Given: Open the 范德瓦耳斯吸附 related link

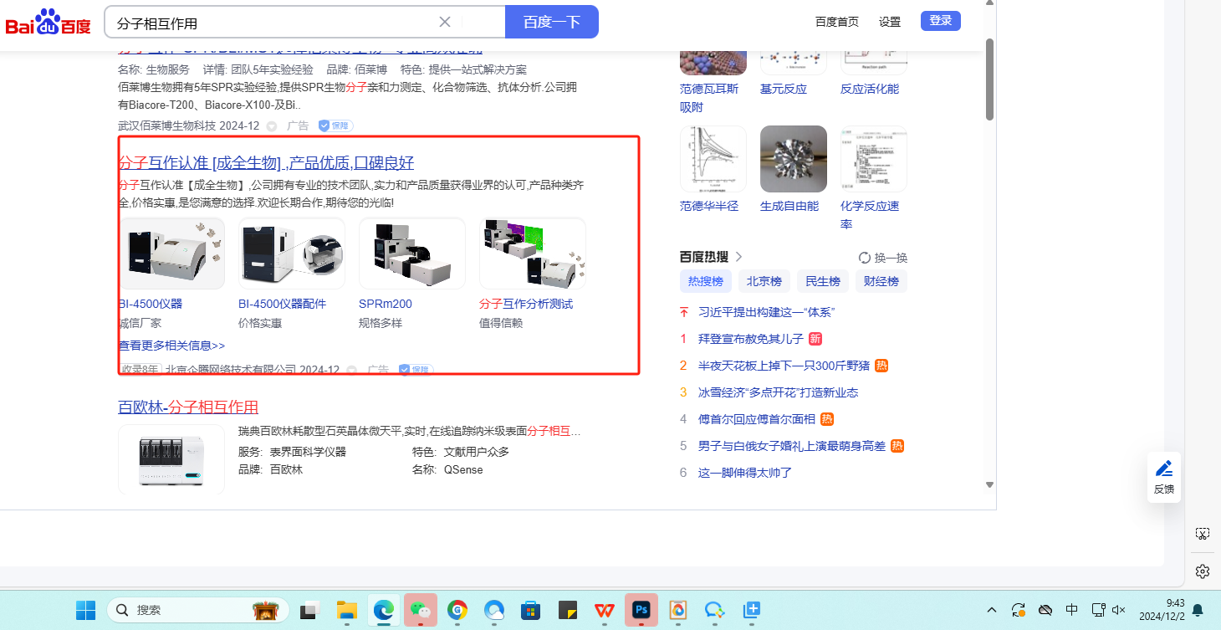Looking at the screenshot, I should point(709,98).
